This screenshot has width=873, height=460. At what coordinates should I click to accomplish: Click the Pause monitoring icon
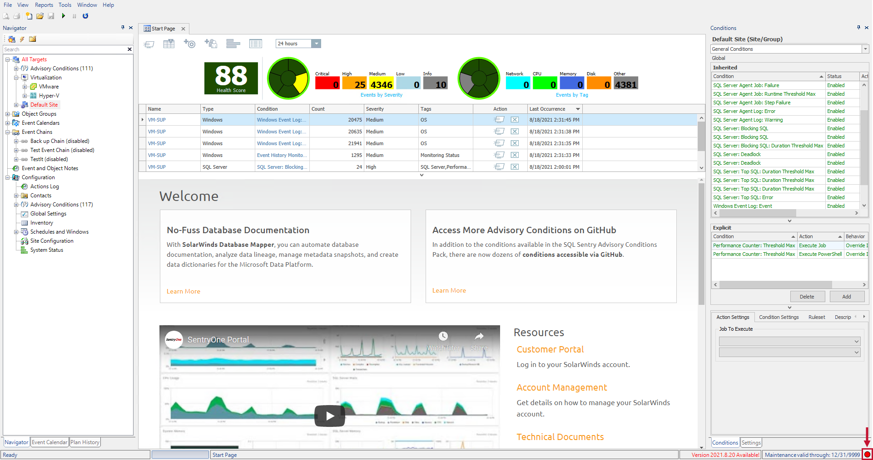click(x=74, y=16)
